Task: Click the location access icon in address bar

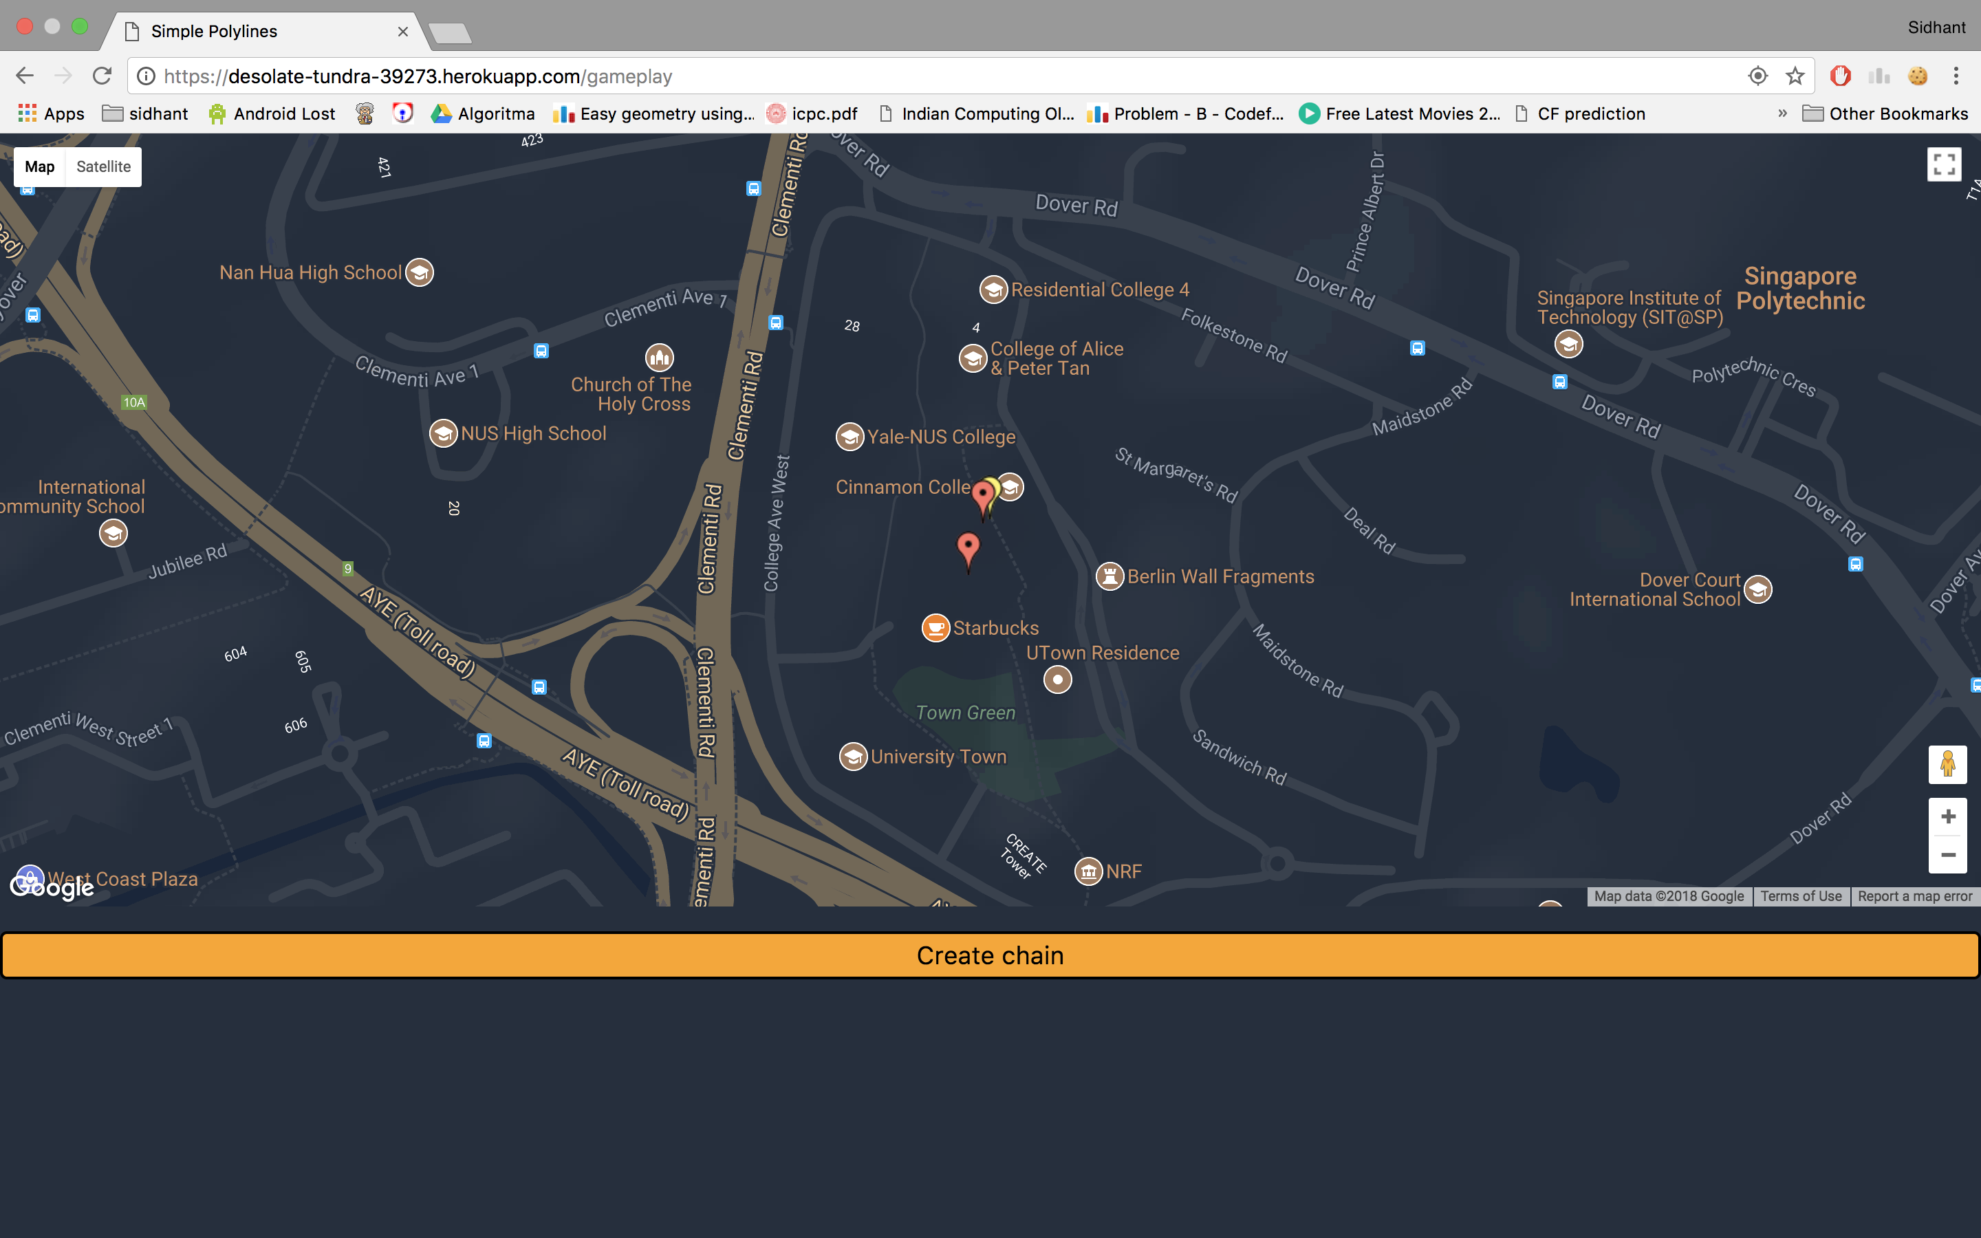Action: pos(1757,76)
